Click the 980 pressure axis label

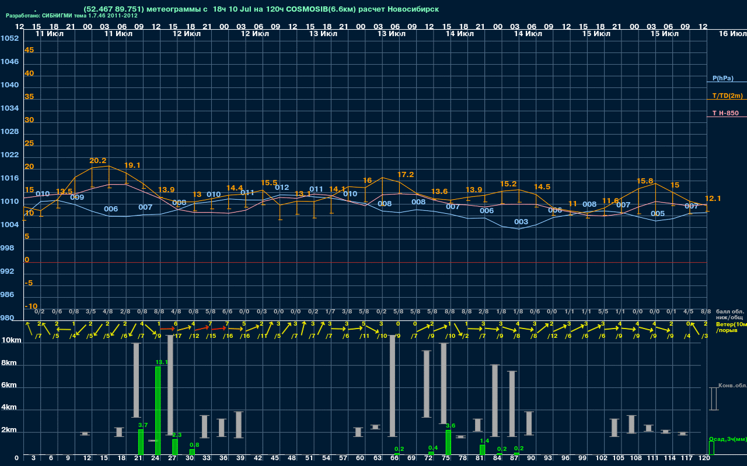pos(7,318)
